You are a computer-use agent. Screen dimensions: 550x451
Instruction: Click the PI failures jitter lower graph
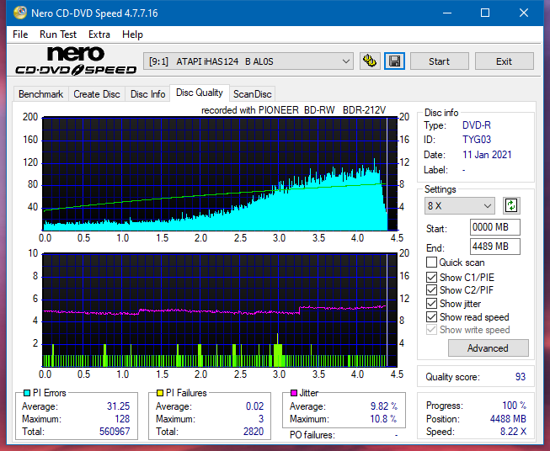220,310
